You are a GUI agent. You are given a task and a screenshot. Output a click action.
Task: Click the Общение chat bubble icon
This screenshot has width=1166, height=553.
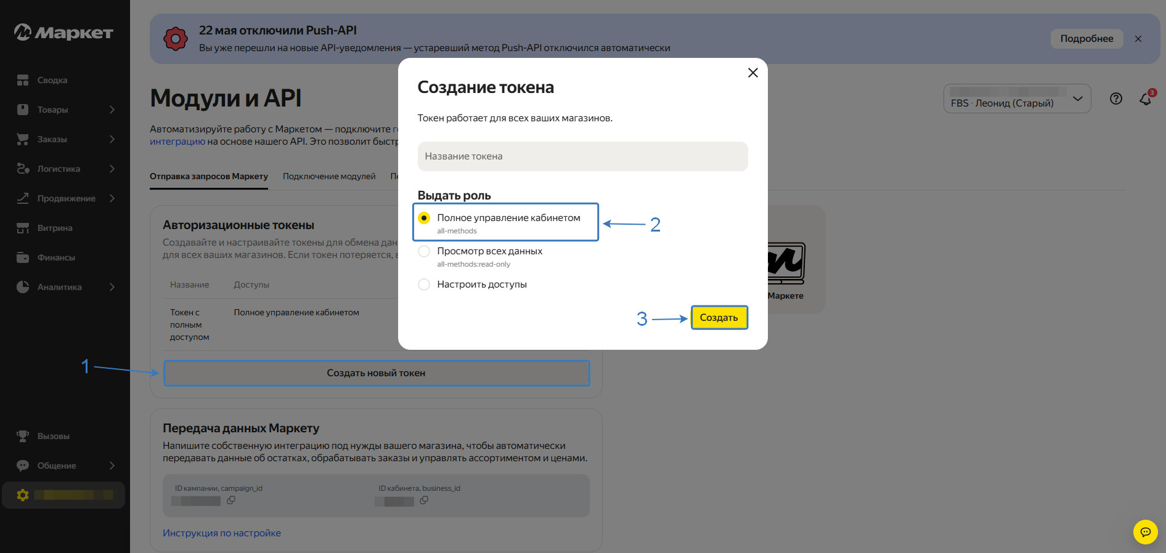pyautogui.click(x=23, y=466)
